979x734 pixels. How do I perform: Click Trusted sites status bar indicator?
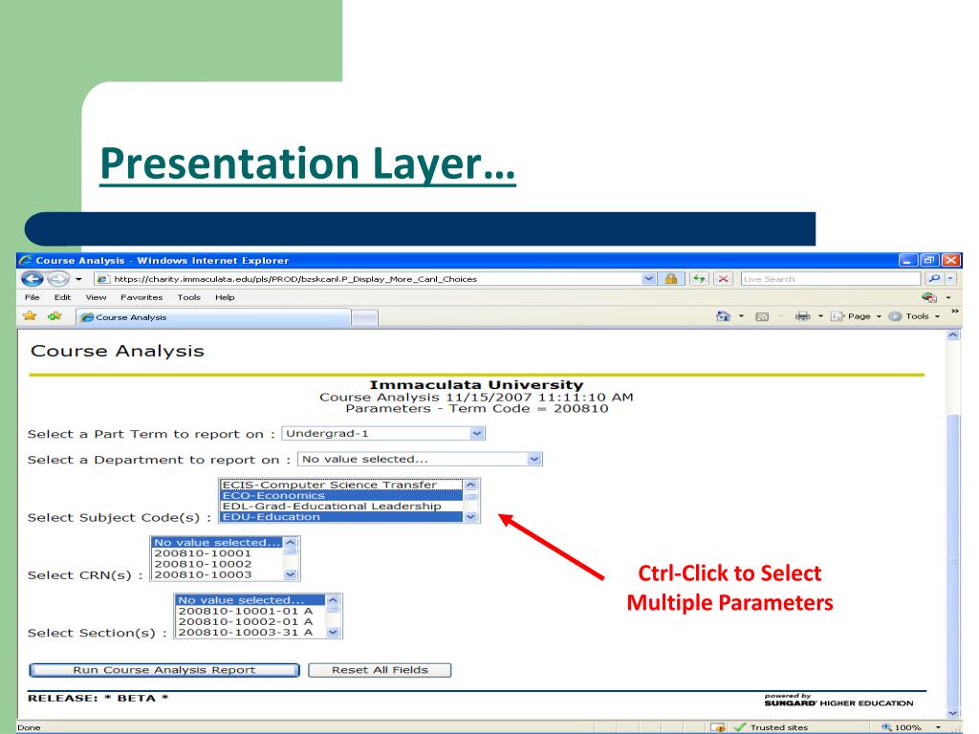[772, 727]
